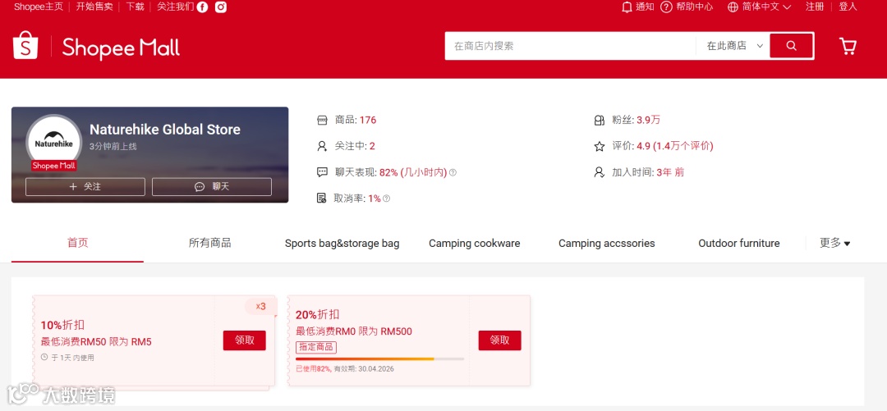Click the 指定商品 tag on voucher
This screenshot has height=411, width=887.
pyautogui.click(x=316, y=347)
